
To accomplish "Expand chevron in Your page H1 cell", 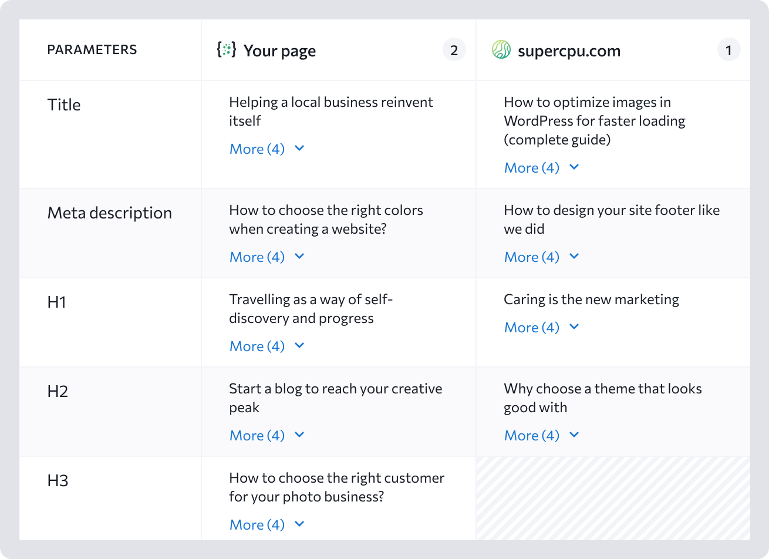I will (x=299, y=346).
